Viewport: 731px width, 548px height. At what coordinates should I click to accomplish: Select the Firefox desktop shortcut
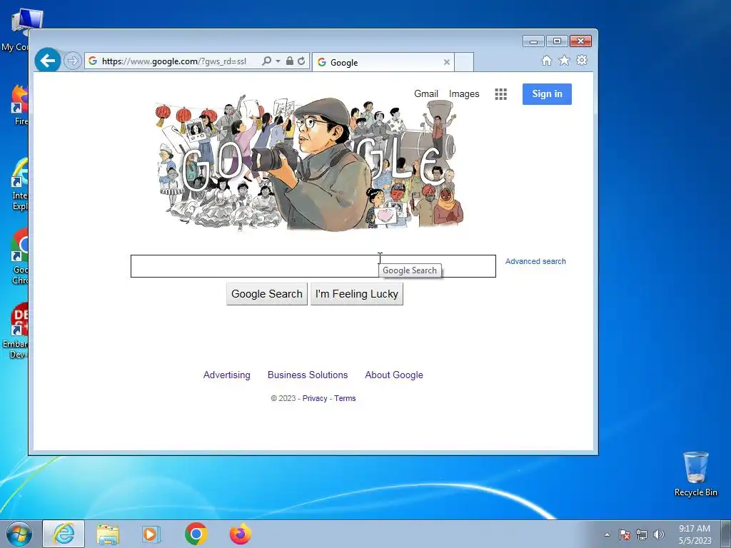click(x=19, y=106)
